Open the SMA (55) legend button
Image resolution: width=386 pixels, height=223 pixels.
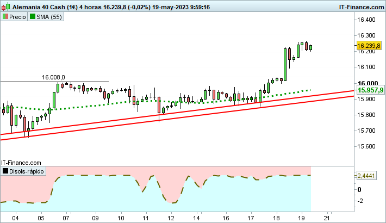[46, 17]
